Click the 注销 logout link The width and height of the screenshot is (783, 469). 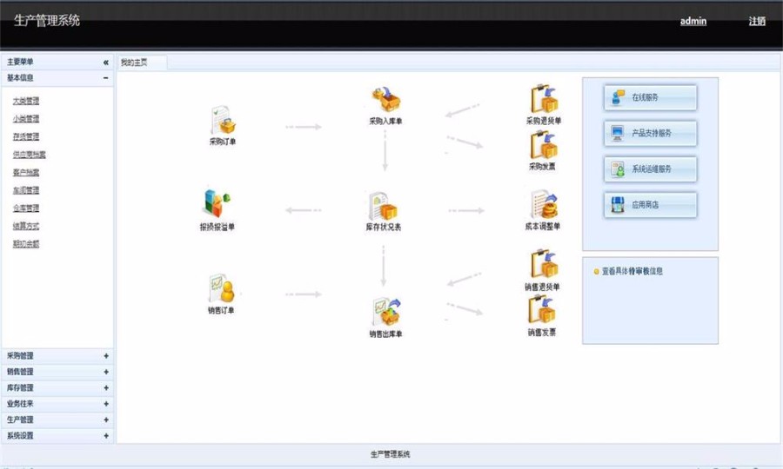757,21
